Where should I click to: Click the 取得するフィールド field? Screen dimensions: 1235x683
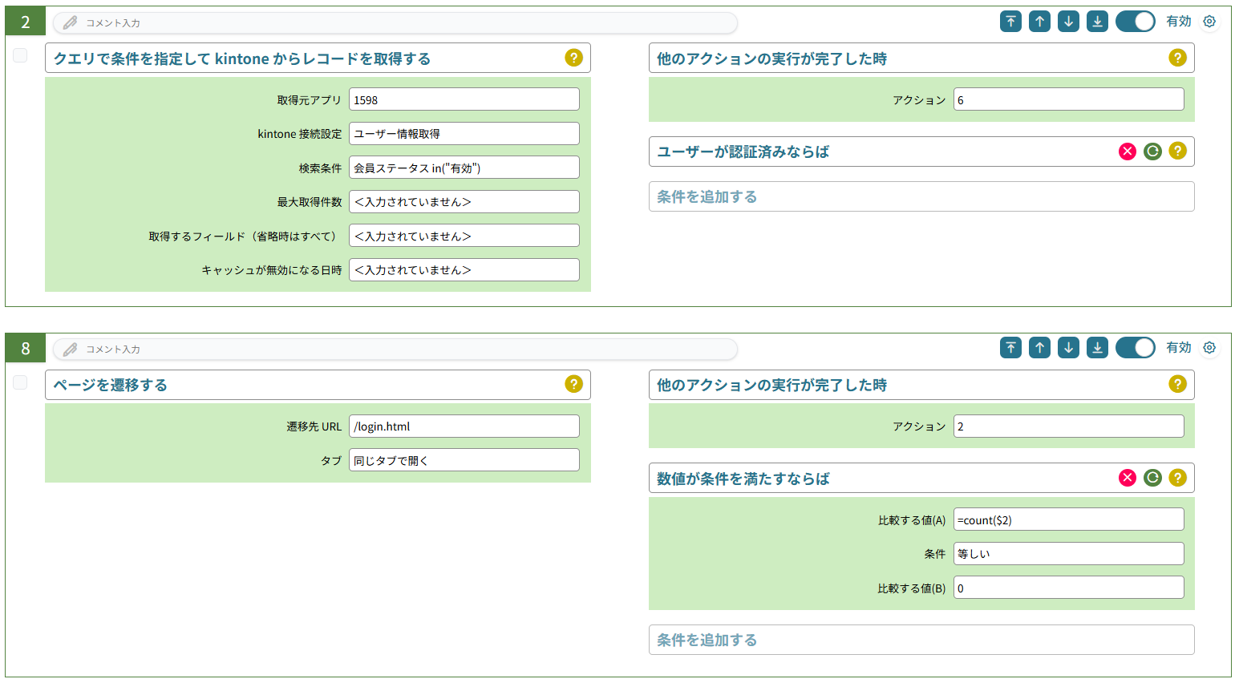pyautogui.click(x=464, y=236)
